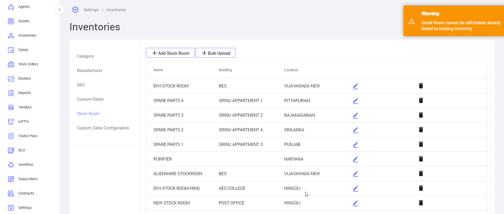Edit the DIVI-STOCK ROOM row
Image resolution: width=504 pixels, height=214 pixels.
point(355,86)
